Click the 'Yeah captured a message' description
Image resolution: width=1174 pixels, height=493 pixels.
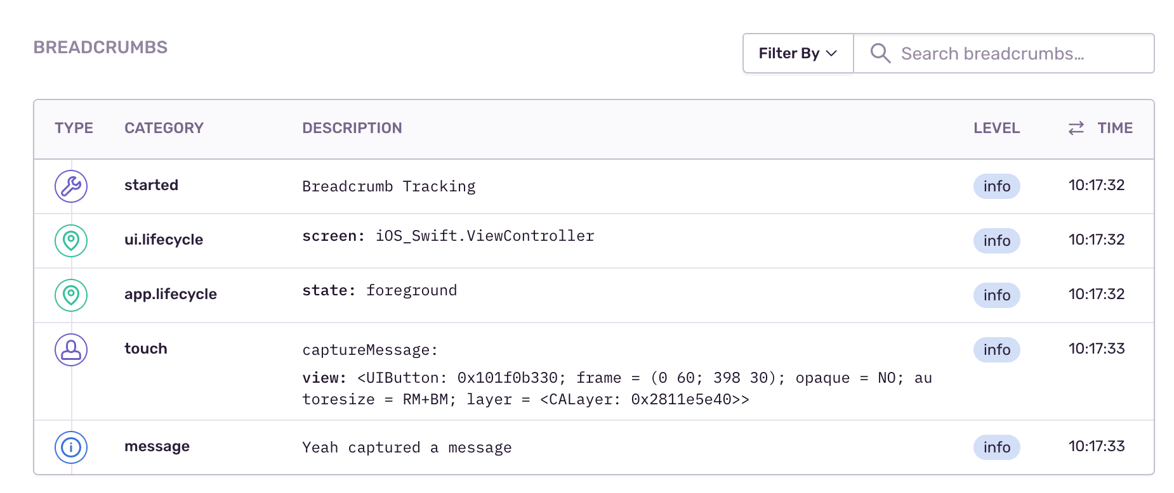[407, 447]
